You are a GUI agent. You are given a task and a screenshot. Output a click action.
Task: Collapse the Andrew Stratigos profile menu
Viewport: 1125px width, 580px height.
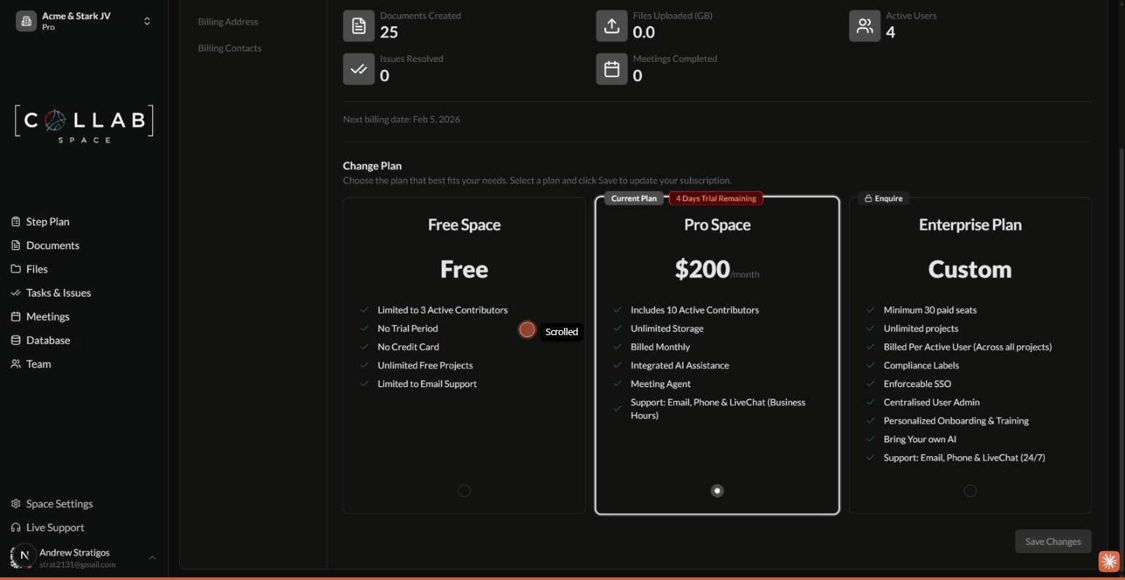coord(152,557)
